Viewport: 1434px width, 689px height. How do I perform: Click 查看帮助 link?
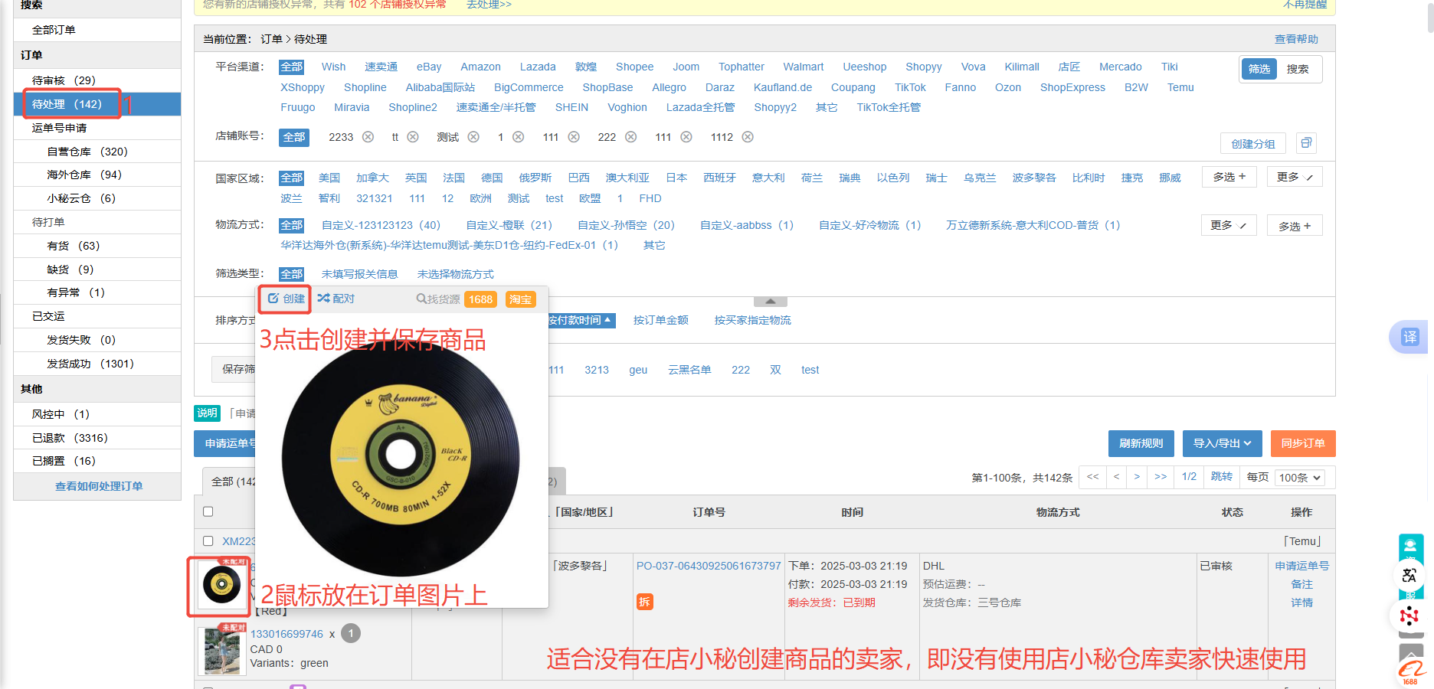point(1296,39)
